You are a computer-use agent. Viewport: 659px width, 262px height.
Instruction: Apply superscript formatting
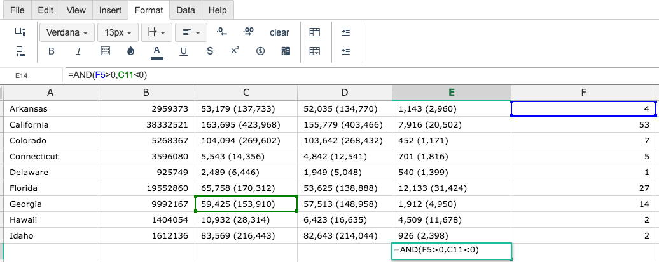pyautogui.click(x=235, y=51)
